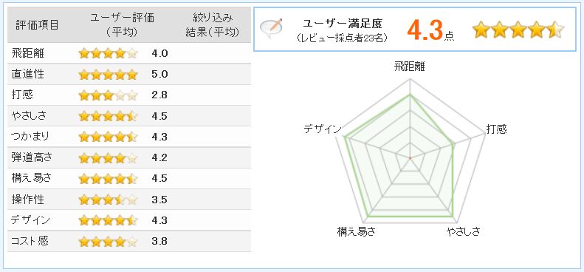The image size is (584, 272).
Task: Click the 評価項目 column header
Action: coord(37,25)
